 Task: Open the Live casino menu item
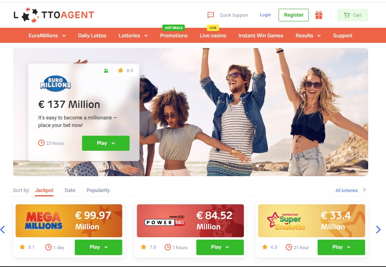tap(213, 35)
